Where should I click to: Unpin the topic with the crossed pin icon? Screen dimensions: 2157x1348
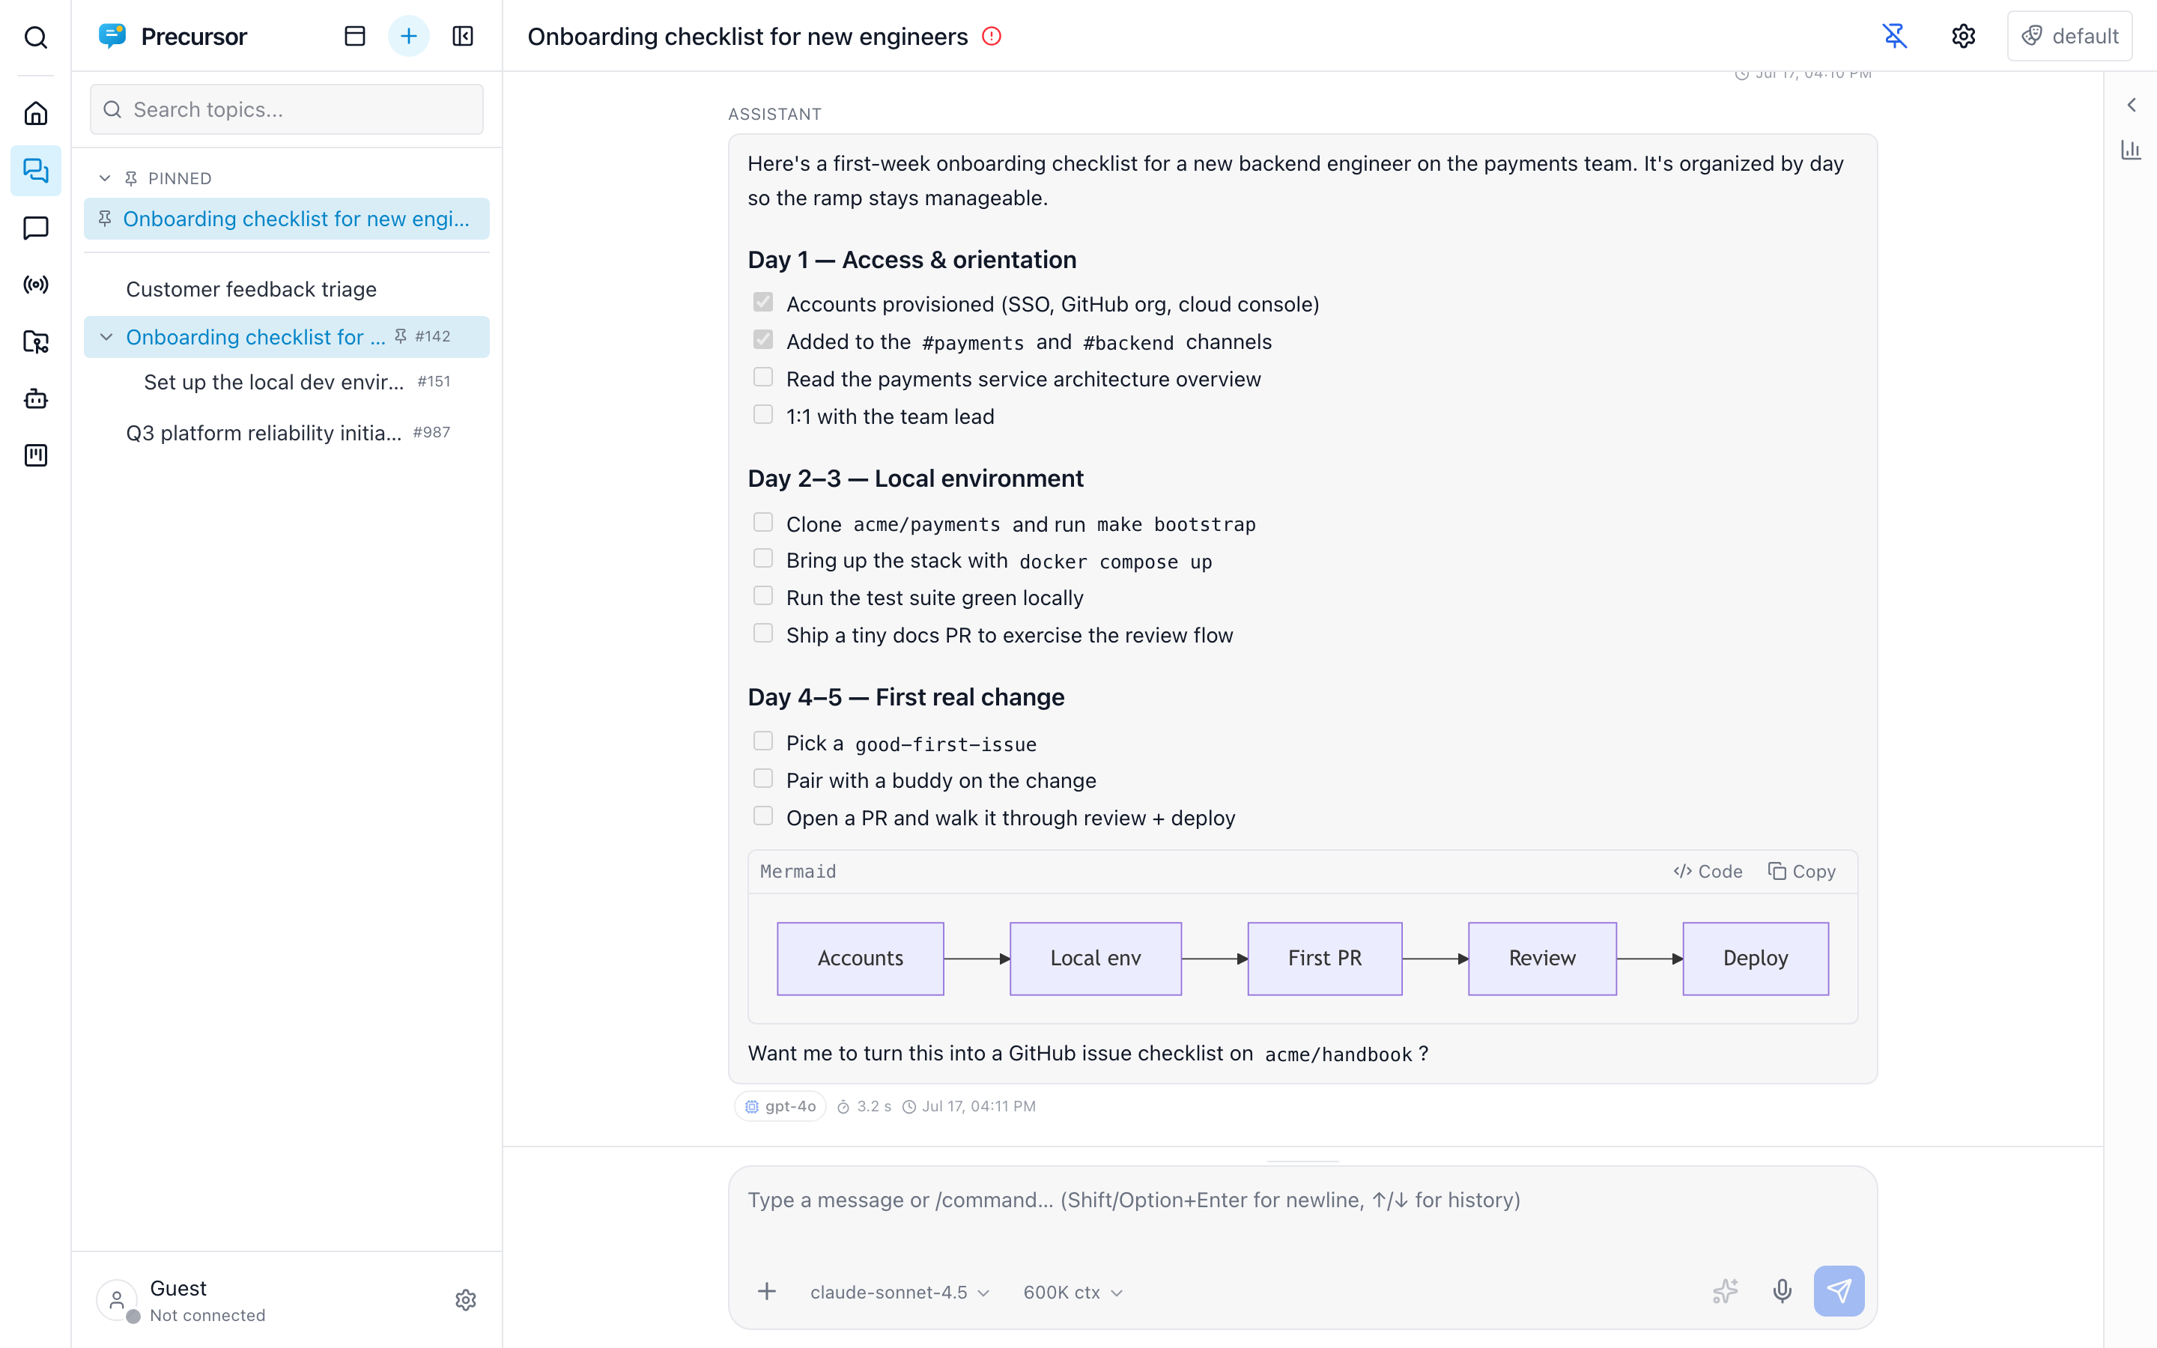1894,36
